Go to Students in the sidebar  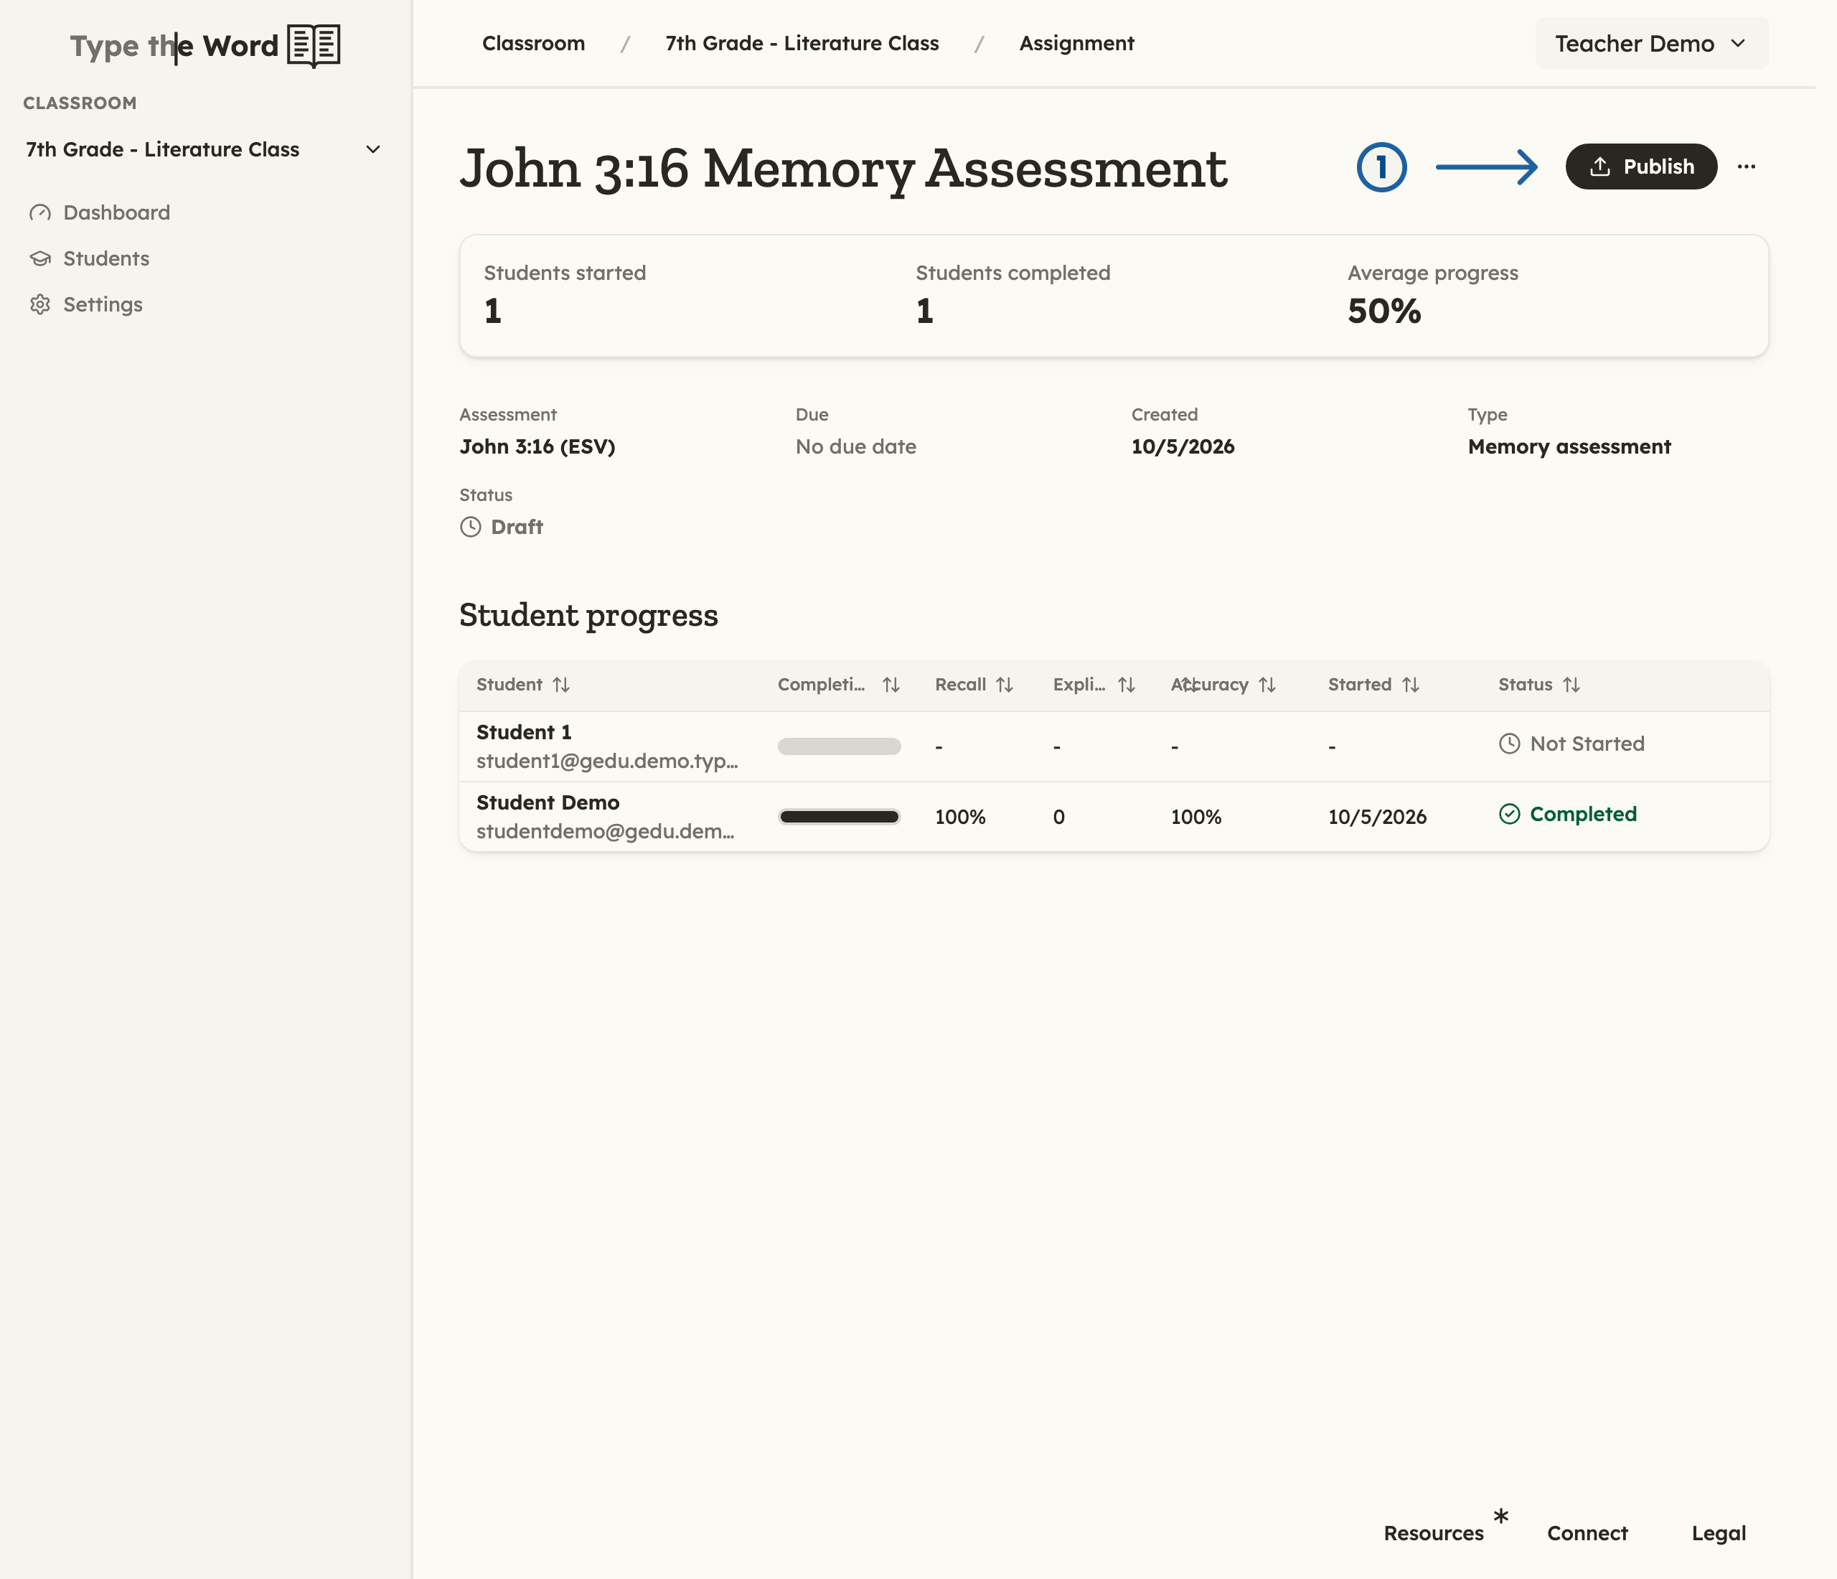click(x=89, y=259)
